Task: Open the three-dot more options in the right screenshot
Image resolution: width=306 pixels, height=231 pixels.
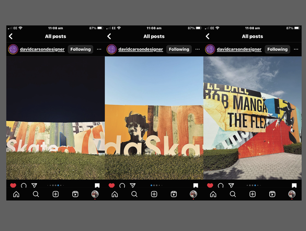Action: coord(296,49)
